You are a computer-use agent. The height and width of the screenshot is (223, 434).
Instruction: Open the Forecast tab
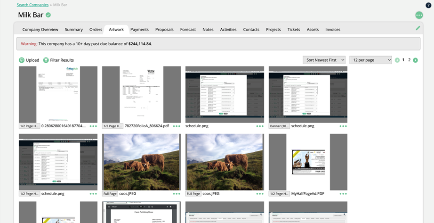click(x=188, y=29)
